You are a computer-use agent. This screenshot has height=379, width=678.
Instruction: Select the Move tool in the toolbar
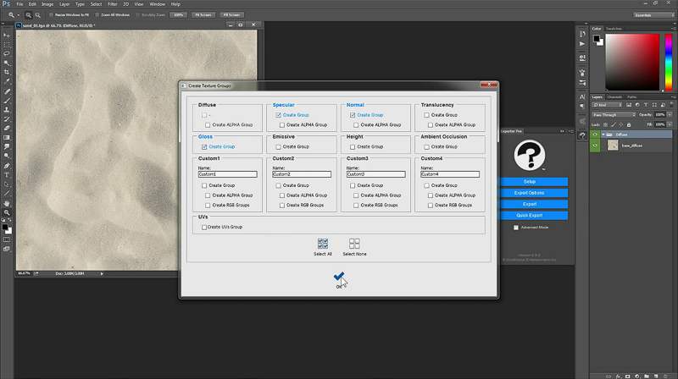[x=7, y=35]
